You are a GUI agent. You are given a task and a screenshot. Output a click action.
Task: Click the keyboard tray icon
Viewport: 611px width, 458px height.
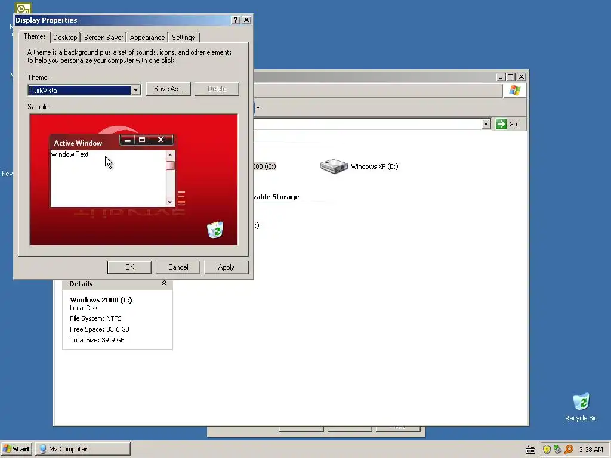tap(530, 450)
